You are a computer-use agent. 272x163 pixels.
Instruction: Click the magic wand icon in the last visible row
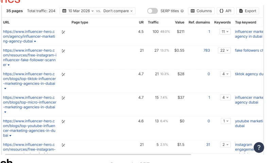point(63,145)
